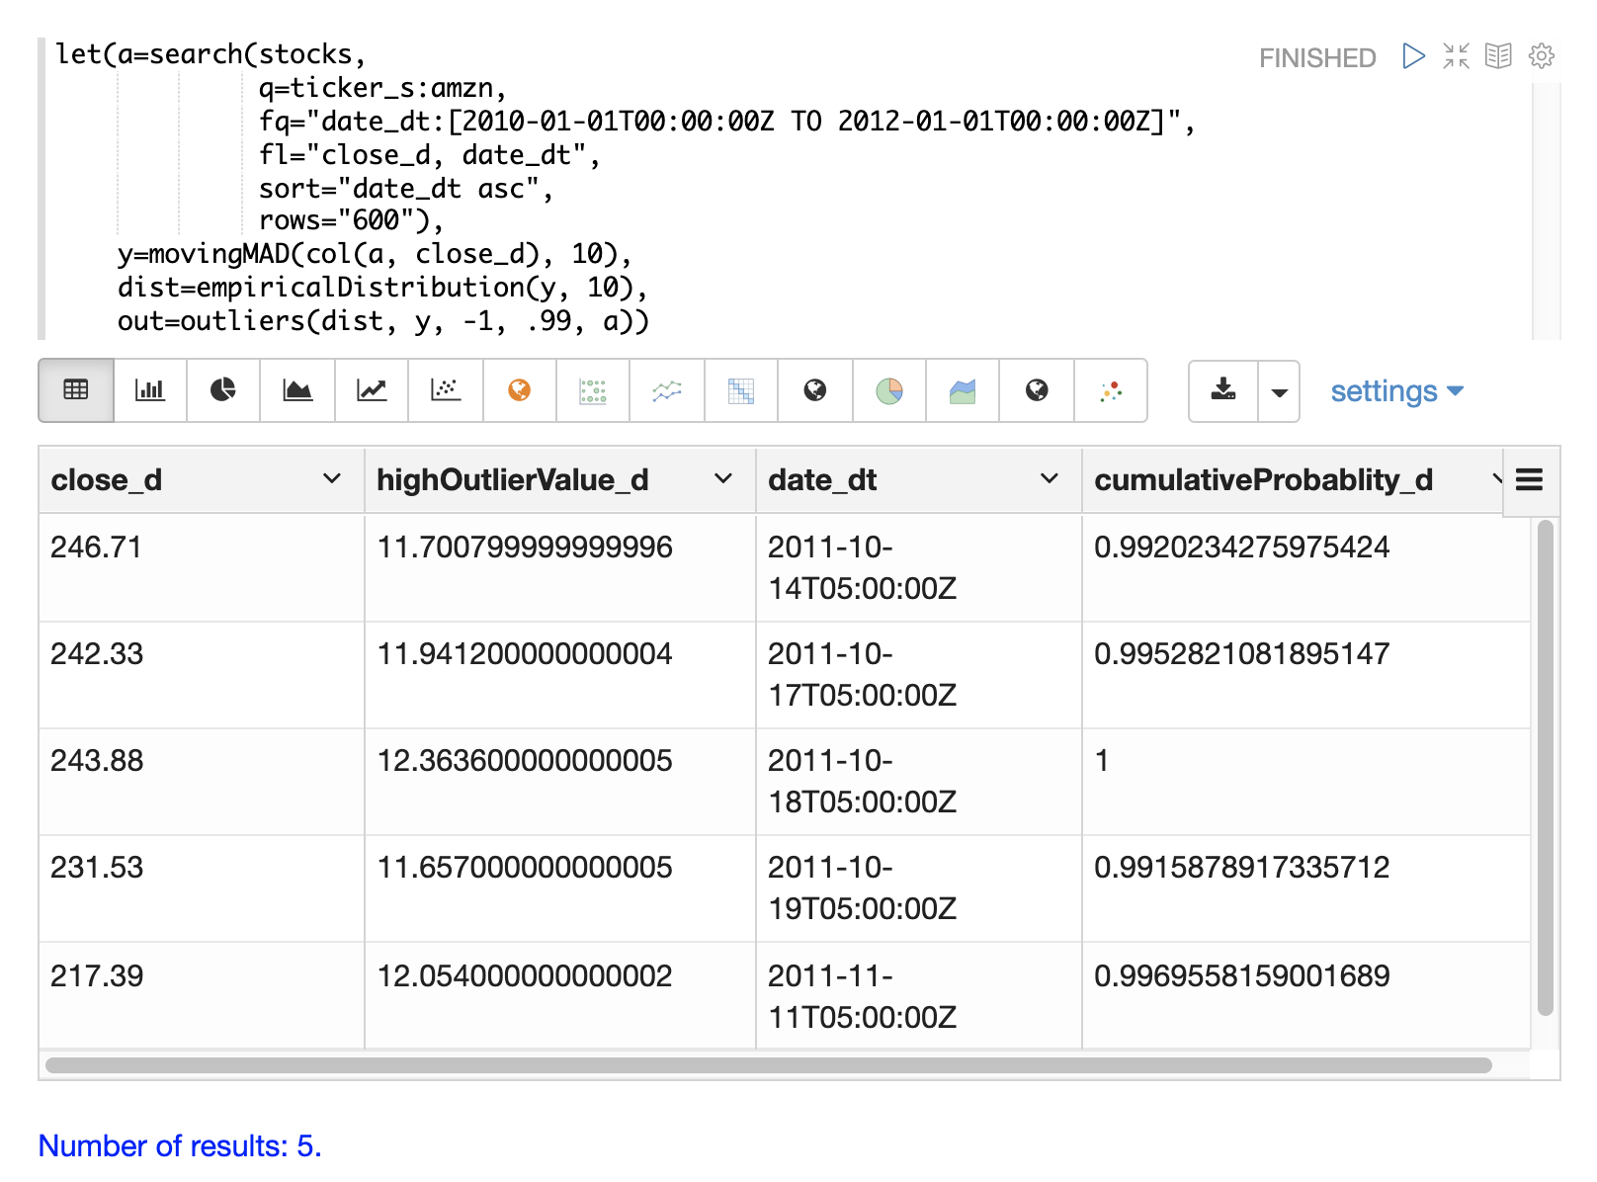This screenshot has height=1182, width=1597.
Task: Open the settings dropdown
Action: pos(1395,391)
